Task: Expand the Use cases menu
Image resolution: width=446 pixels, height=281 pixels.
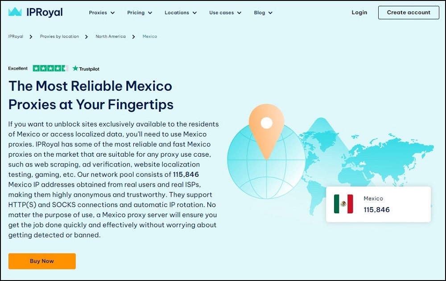Action: pyautogui.click(x=225, y=12)
